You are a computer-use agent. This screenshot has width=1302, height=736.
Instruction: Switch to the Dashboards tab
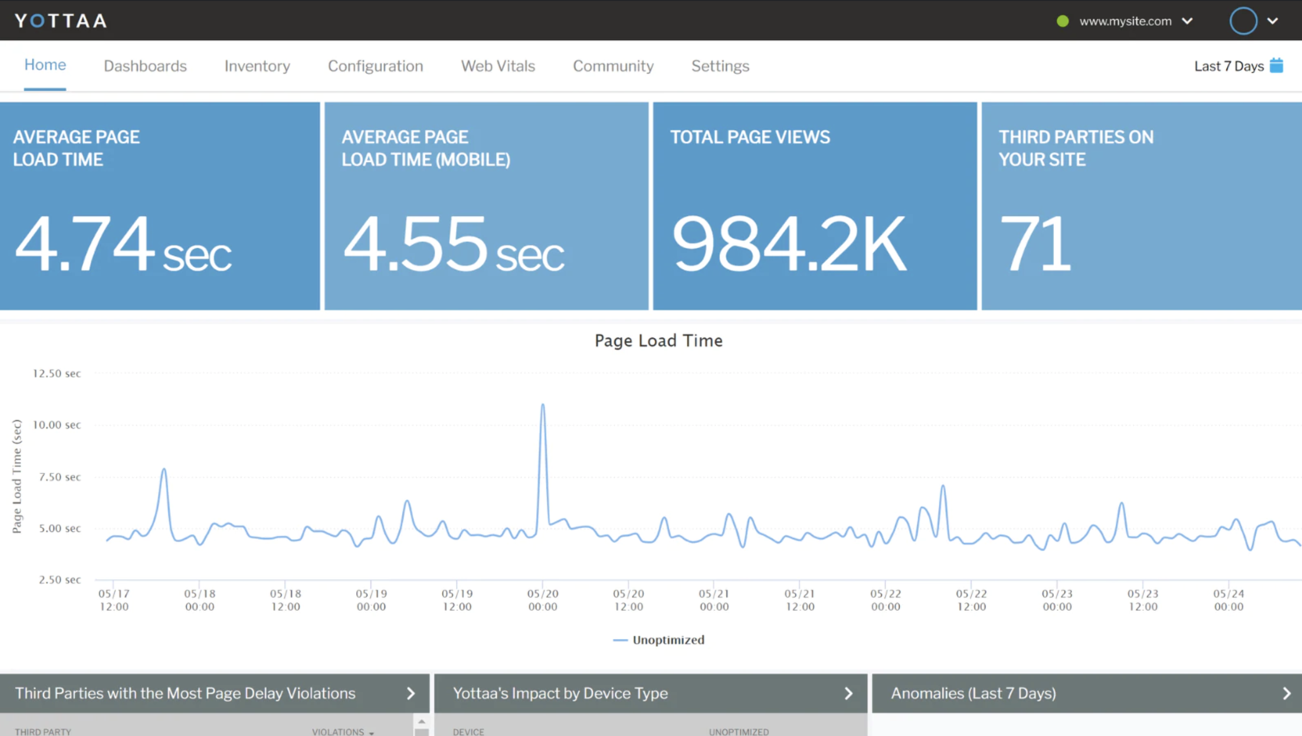click(x=145, y=66)
